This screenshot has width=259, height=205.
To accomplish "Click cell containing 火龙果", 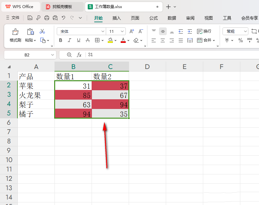I will (36, 95).
